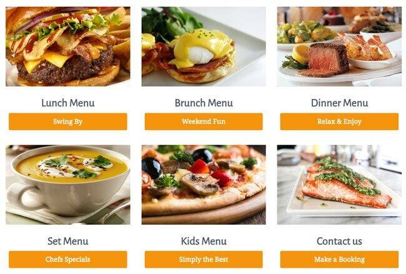Open the Weekend Fun button
Viewport: 406px width, 274px height.
pos(204,121)
